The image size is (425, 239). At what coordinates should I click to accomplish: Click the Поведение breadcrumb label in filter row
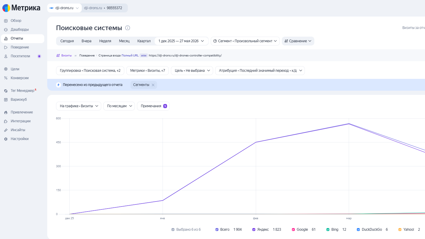pyautogui.click(x=87, y=55)
